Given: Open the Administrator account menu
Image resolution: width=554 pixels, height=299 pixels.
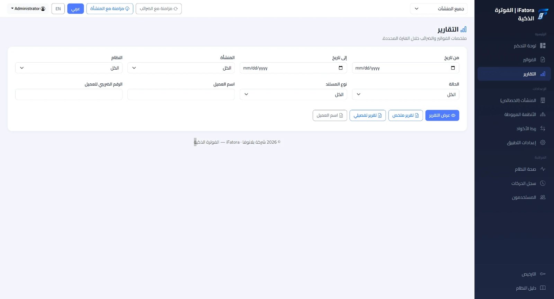Looking at the screenshot, I should pos(28,9).
